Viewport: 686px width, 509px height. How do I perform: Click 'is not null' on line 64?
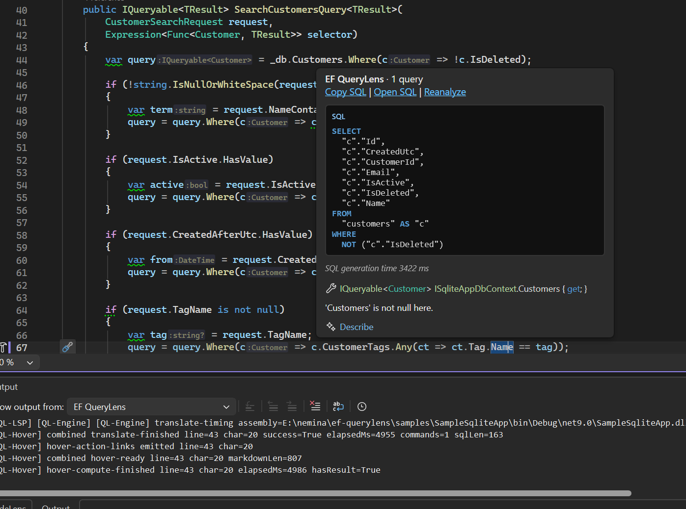(248, 309)
